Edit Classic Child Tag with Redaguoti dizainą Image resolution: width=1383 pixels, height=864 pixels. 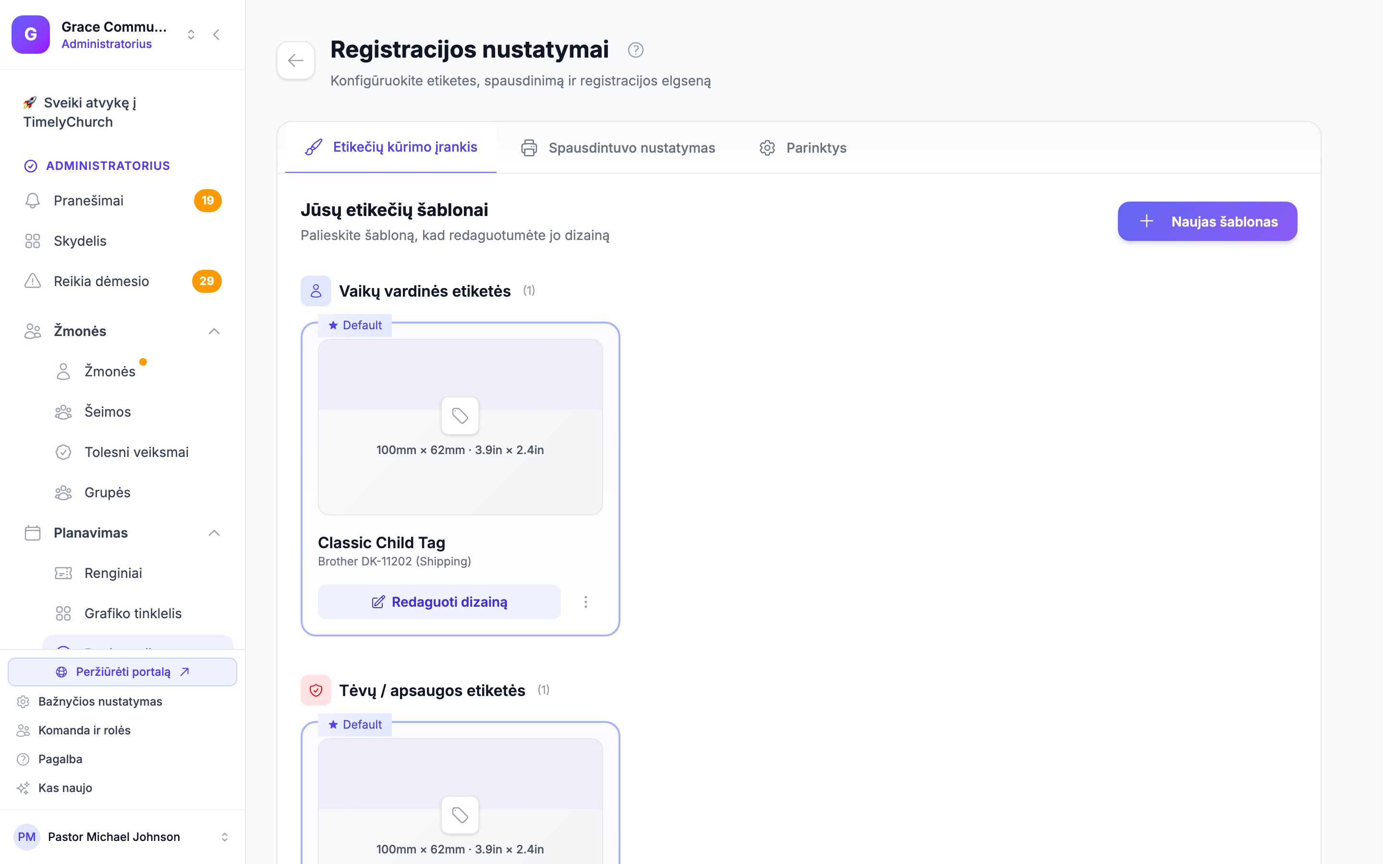point(439,602)
